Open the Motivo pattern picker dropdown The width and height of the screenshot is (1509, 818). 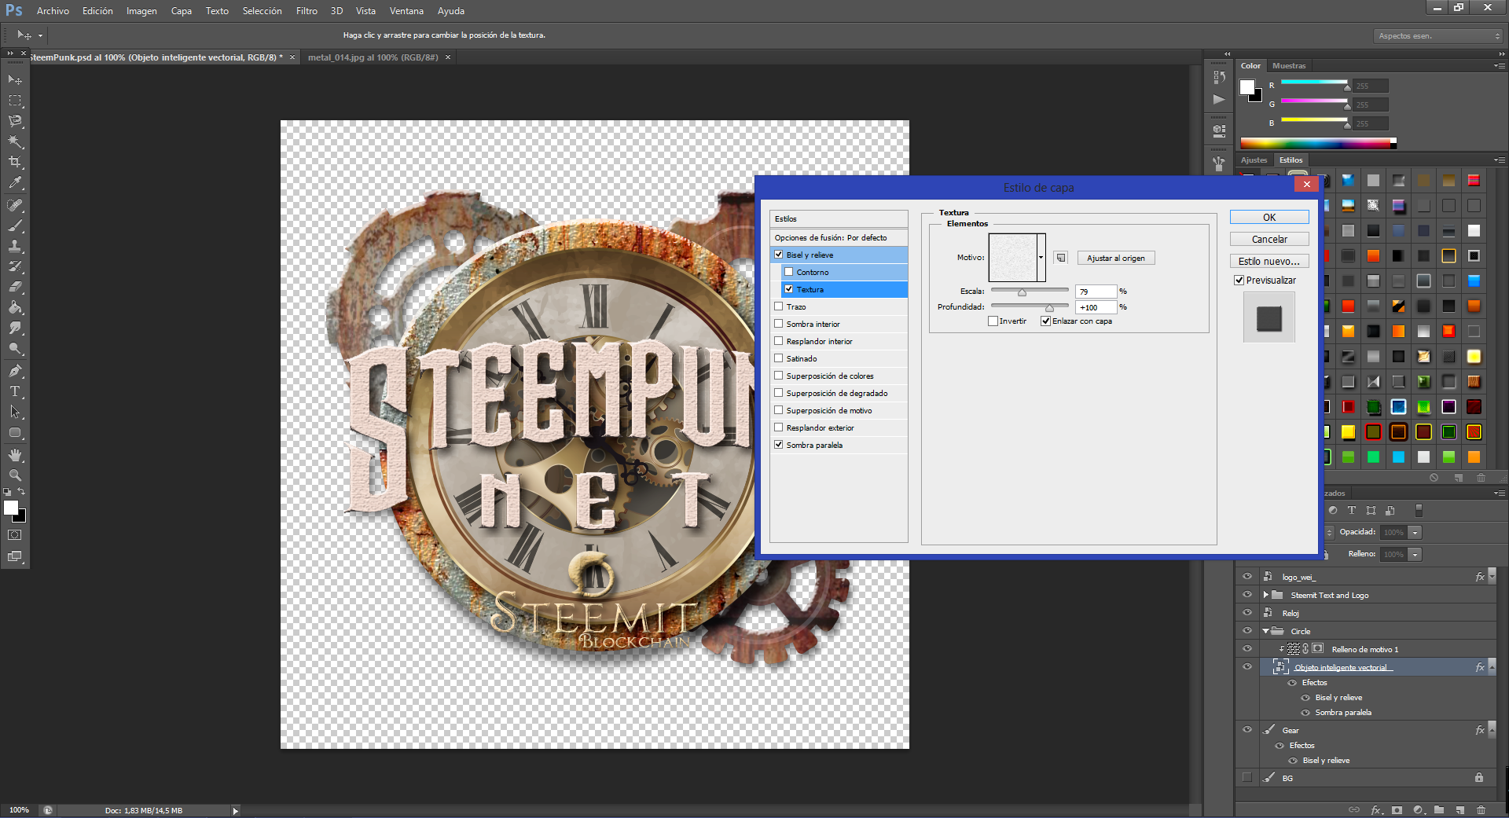coord(1041,258)
